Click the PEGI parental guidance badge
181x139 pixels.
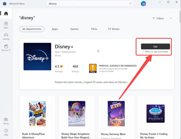tap(93, 68)
